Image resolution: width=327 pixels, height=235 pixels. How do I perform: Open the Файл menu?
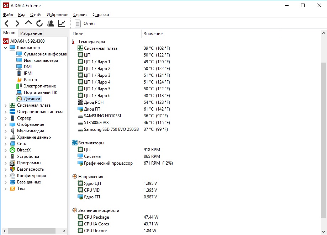click(x=8, y=15)
